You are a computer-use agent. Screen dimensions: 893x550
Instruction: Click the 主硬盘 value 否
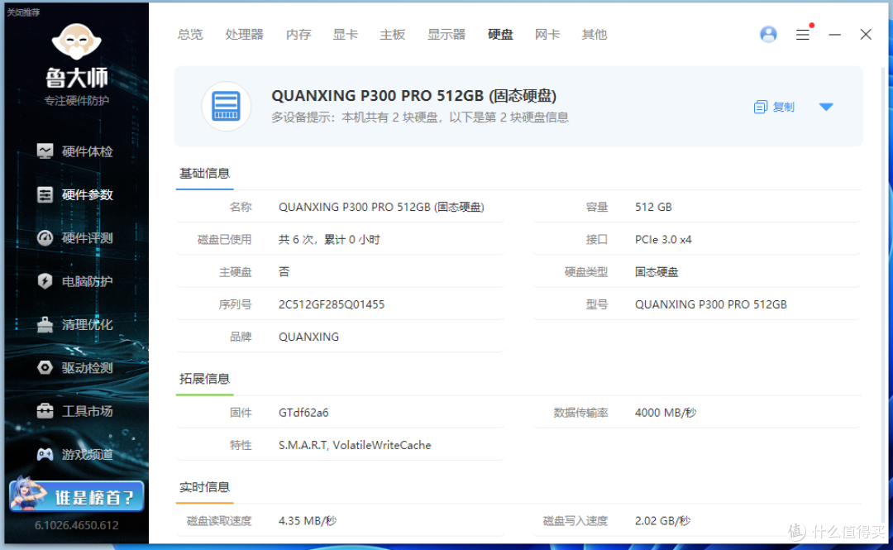(284, 272)
